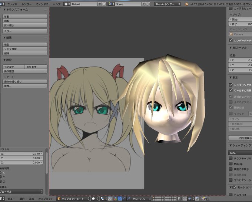Open the File (ファイル) menu
Viewport: 252px width, 202px height.
coord(12,4)
